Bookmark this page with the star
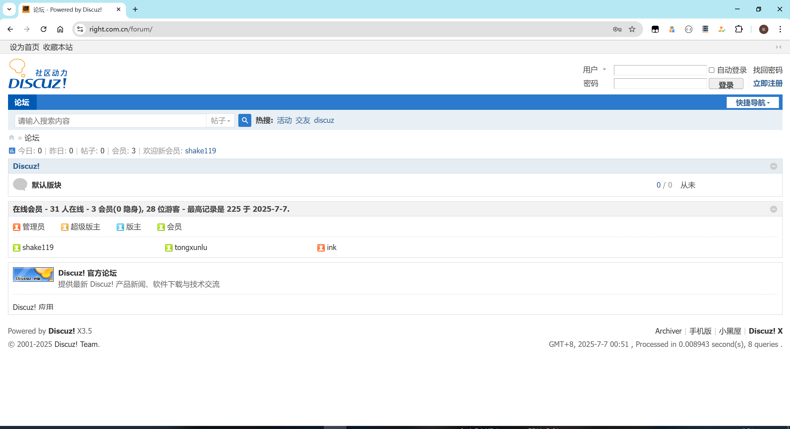Screen dimensions: 790x429 [x=632, y=29]
